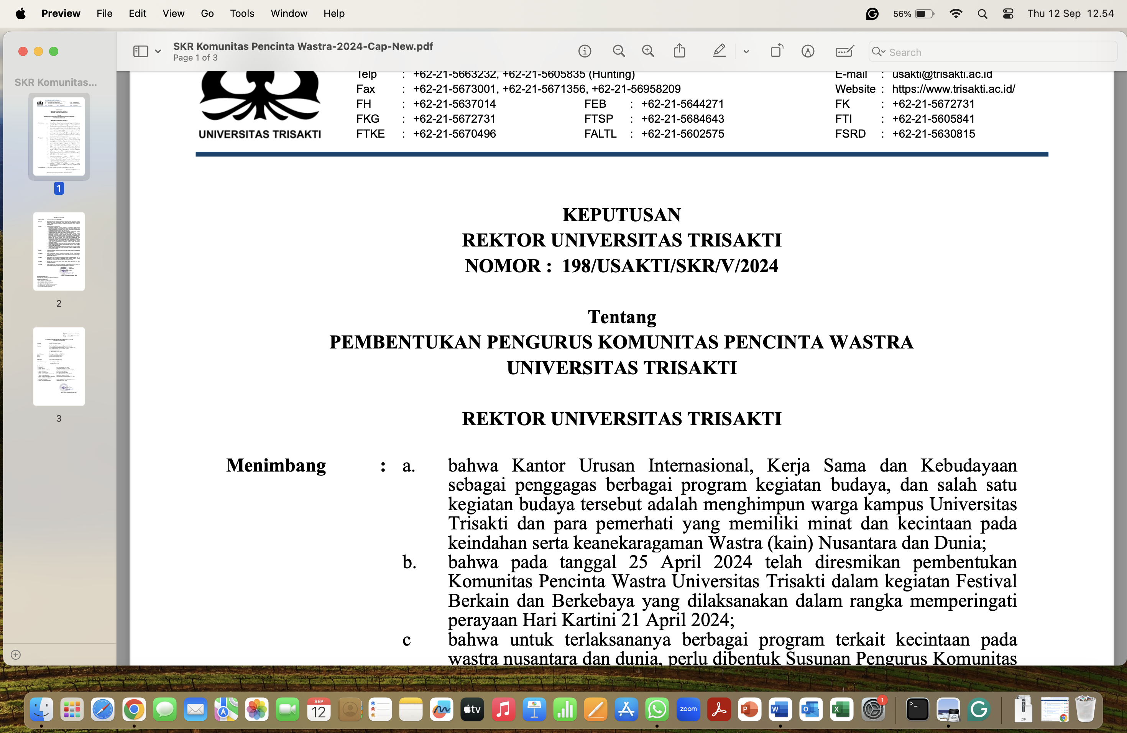Open Messages from the Dock
This screenshot has height=733, width=1127.
tap(165, 709)
